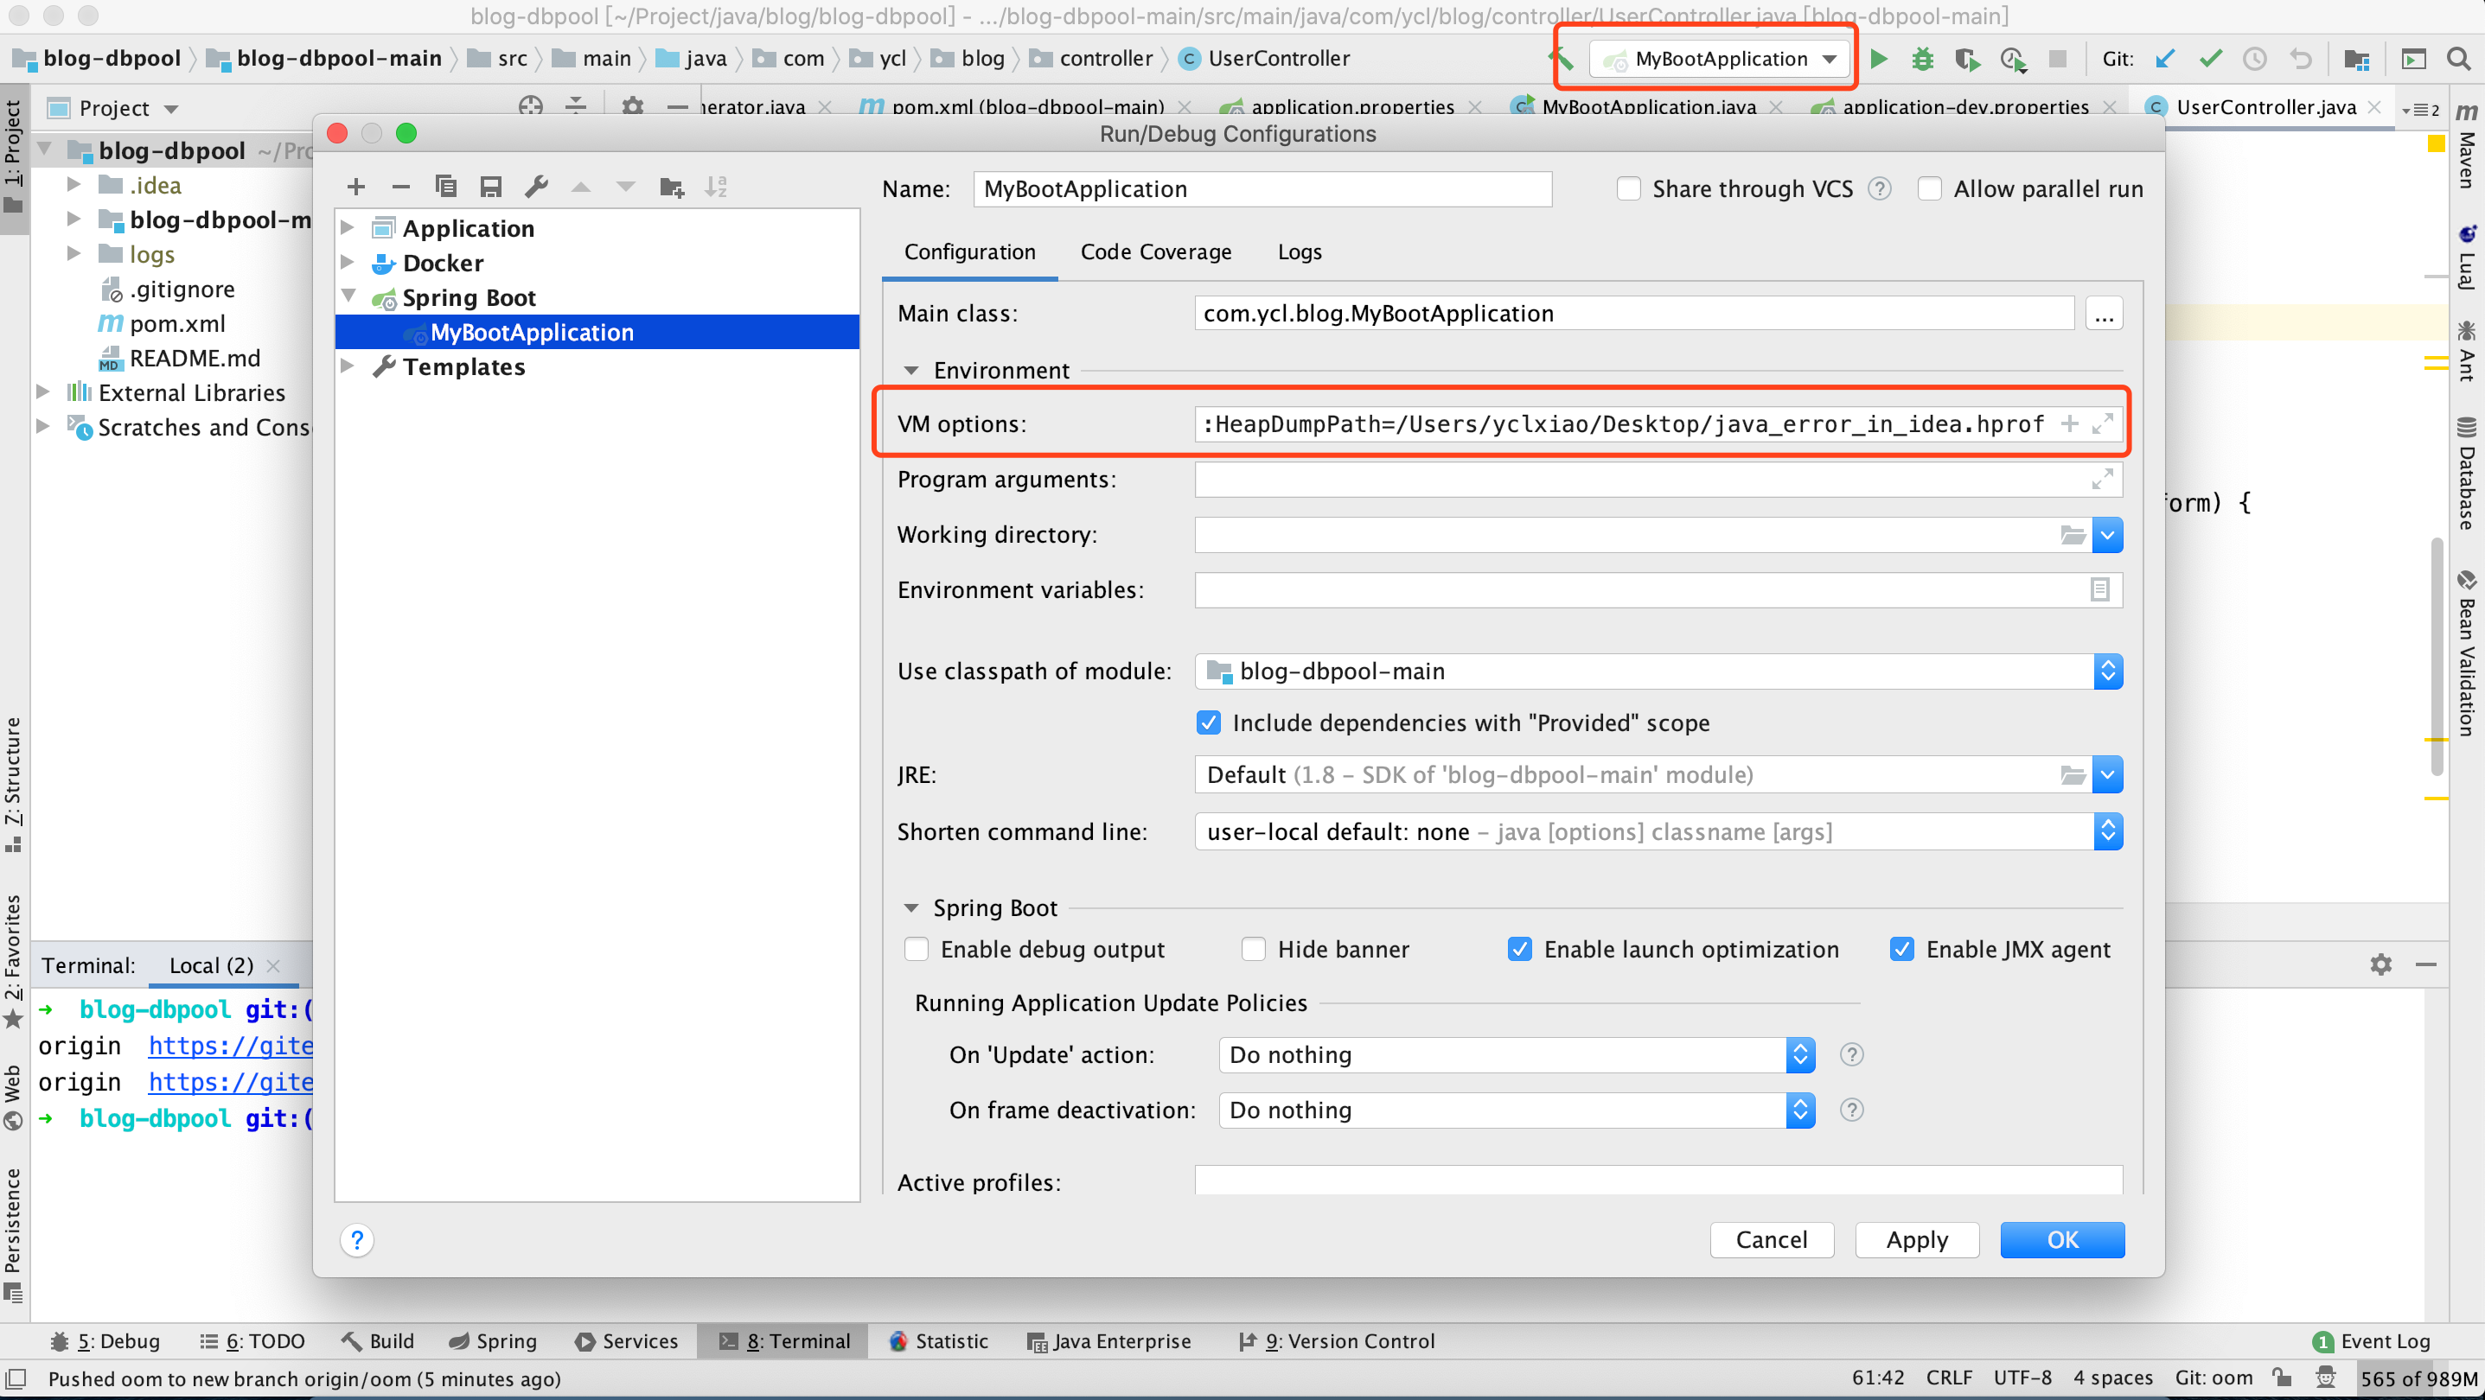
Task: Expand the Docker configuration node
Action: pyautogui.click(x=348, y=264)
